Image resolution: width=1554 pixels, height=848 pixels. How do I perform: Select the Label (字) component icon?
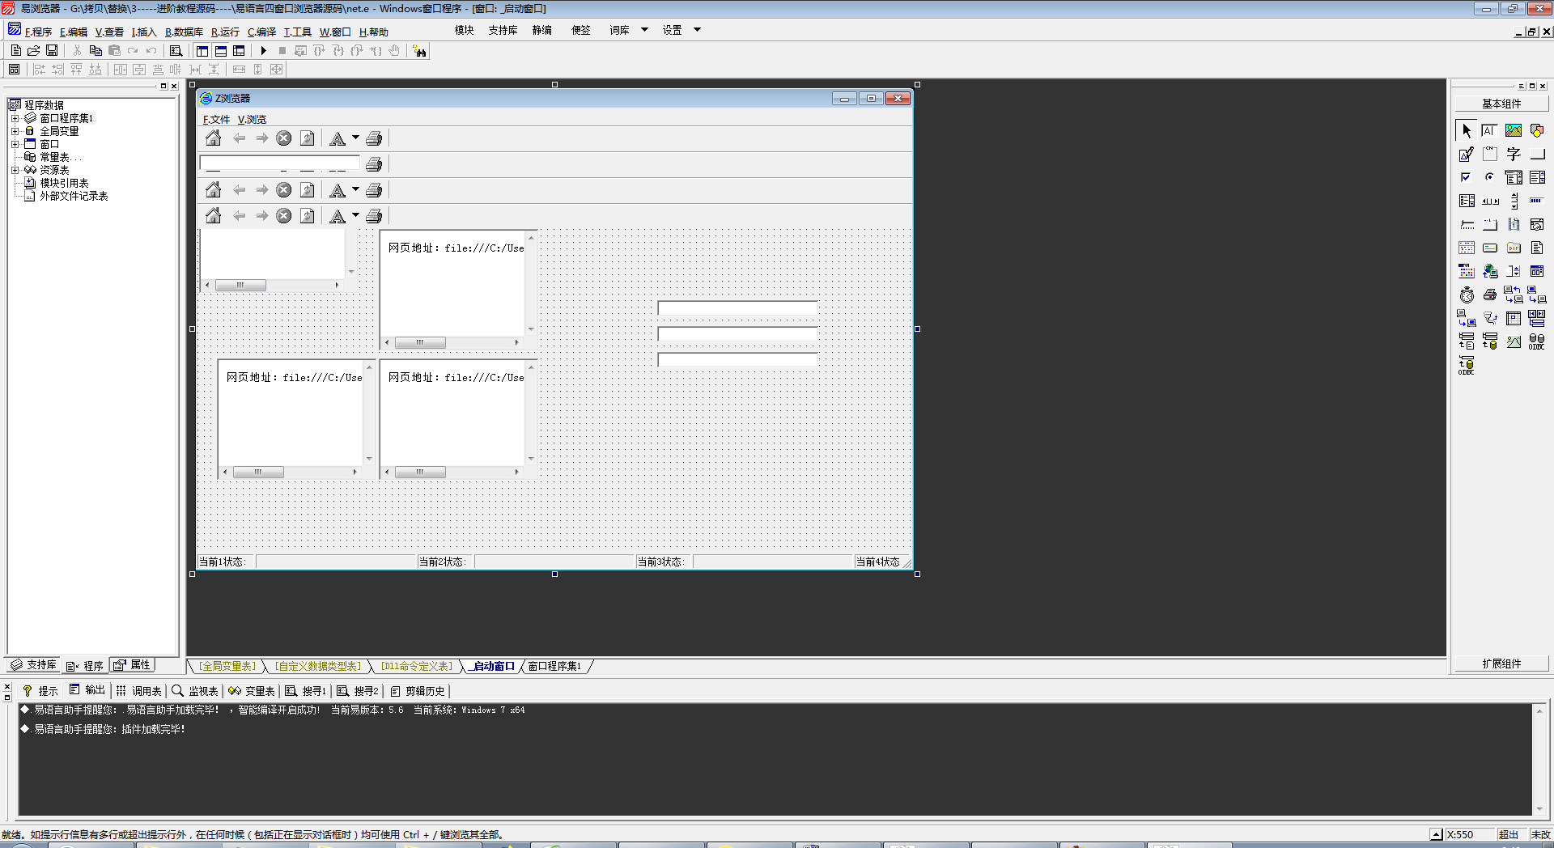[1514, 154]
